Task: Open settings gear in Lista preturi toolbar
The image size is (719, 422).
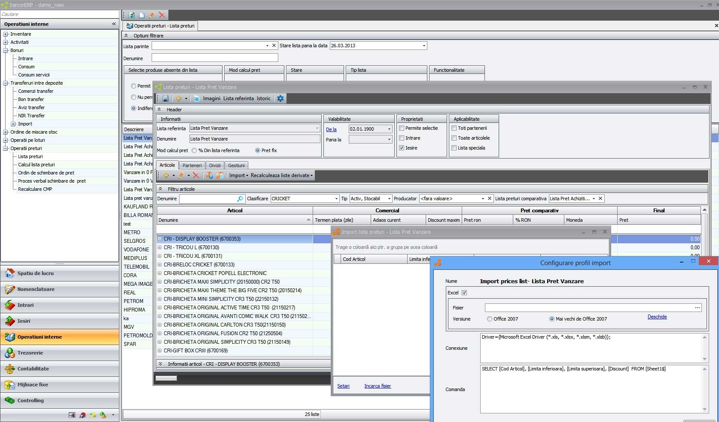Action: 280,98
